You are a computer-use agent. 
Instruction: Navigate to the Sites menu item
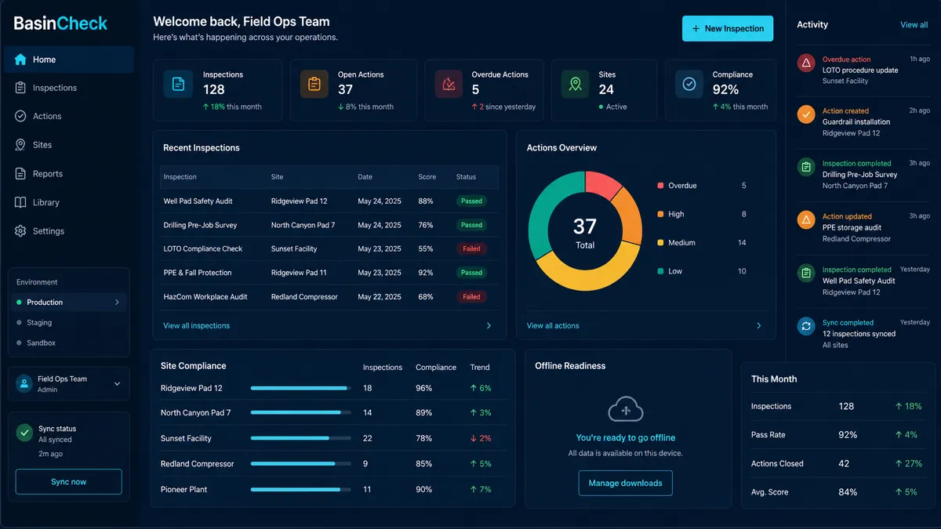(69, 145)
